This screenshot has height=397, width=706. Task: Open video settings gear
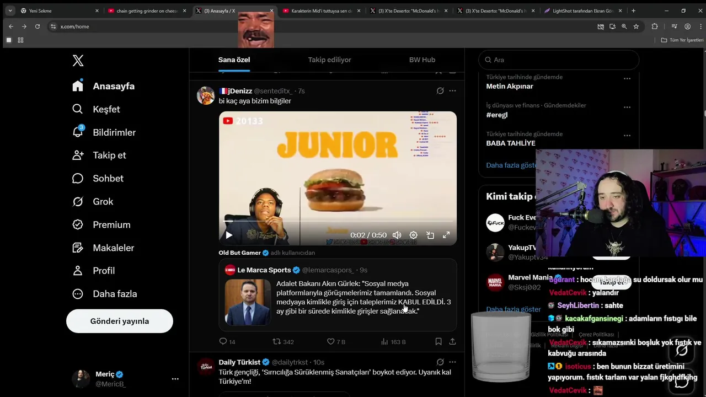click(413, 235)
